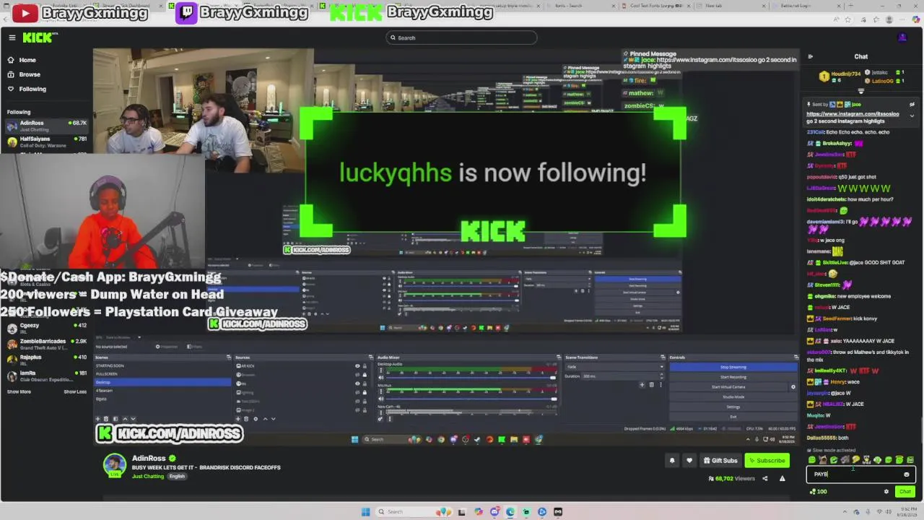Open virtual camera settings gear in OBS
Image resolution: width=924 pixels, height=520 pixels.
point(793,386)
